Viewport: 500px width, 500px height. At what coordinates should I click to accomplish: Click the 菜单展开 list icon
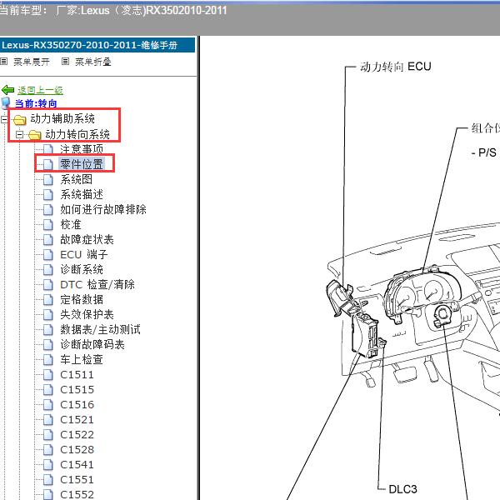click(4, 61)
